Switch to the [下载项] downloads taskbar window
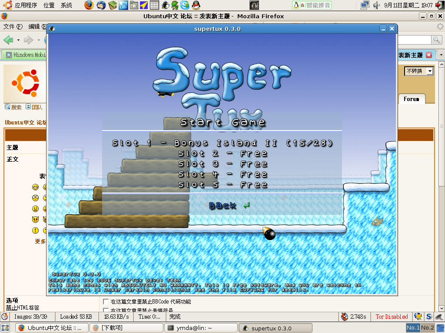Screen dimensions: 445x333 click(x=126, y=328)
